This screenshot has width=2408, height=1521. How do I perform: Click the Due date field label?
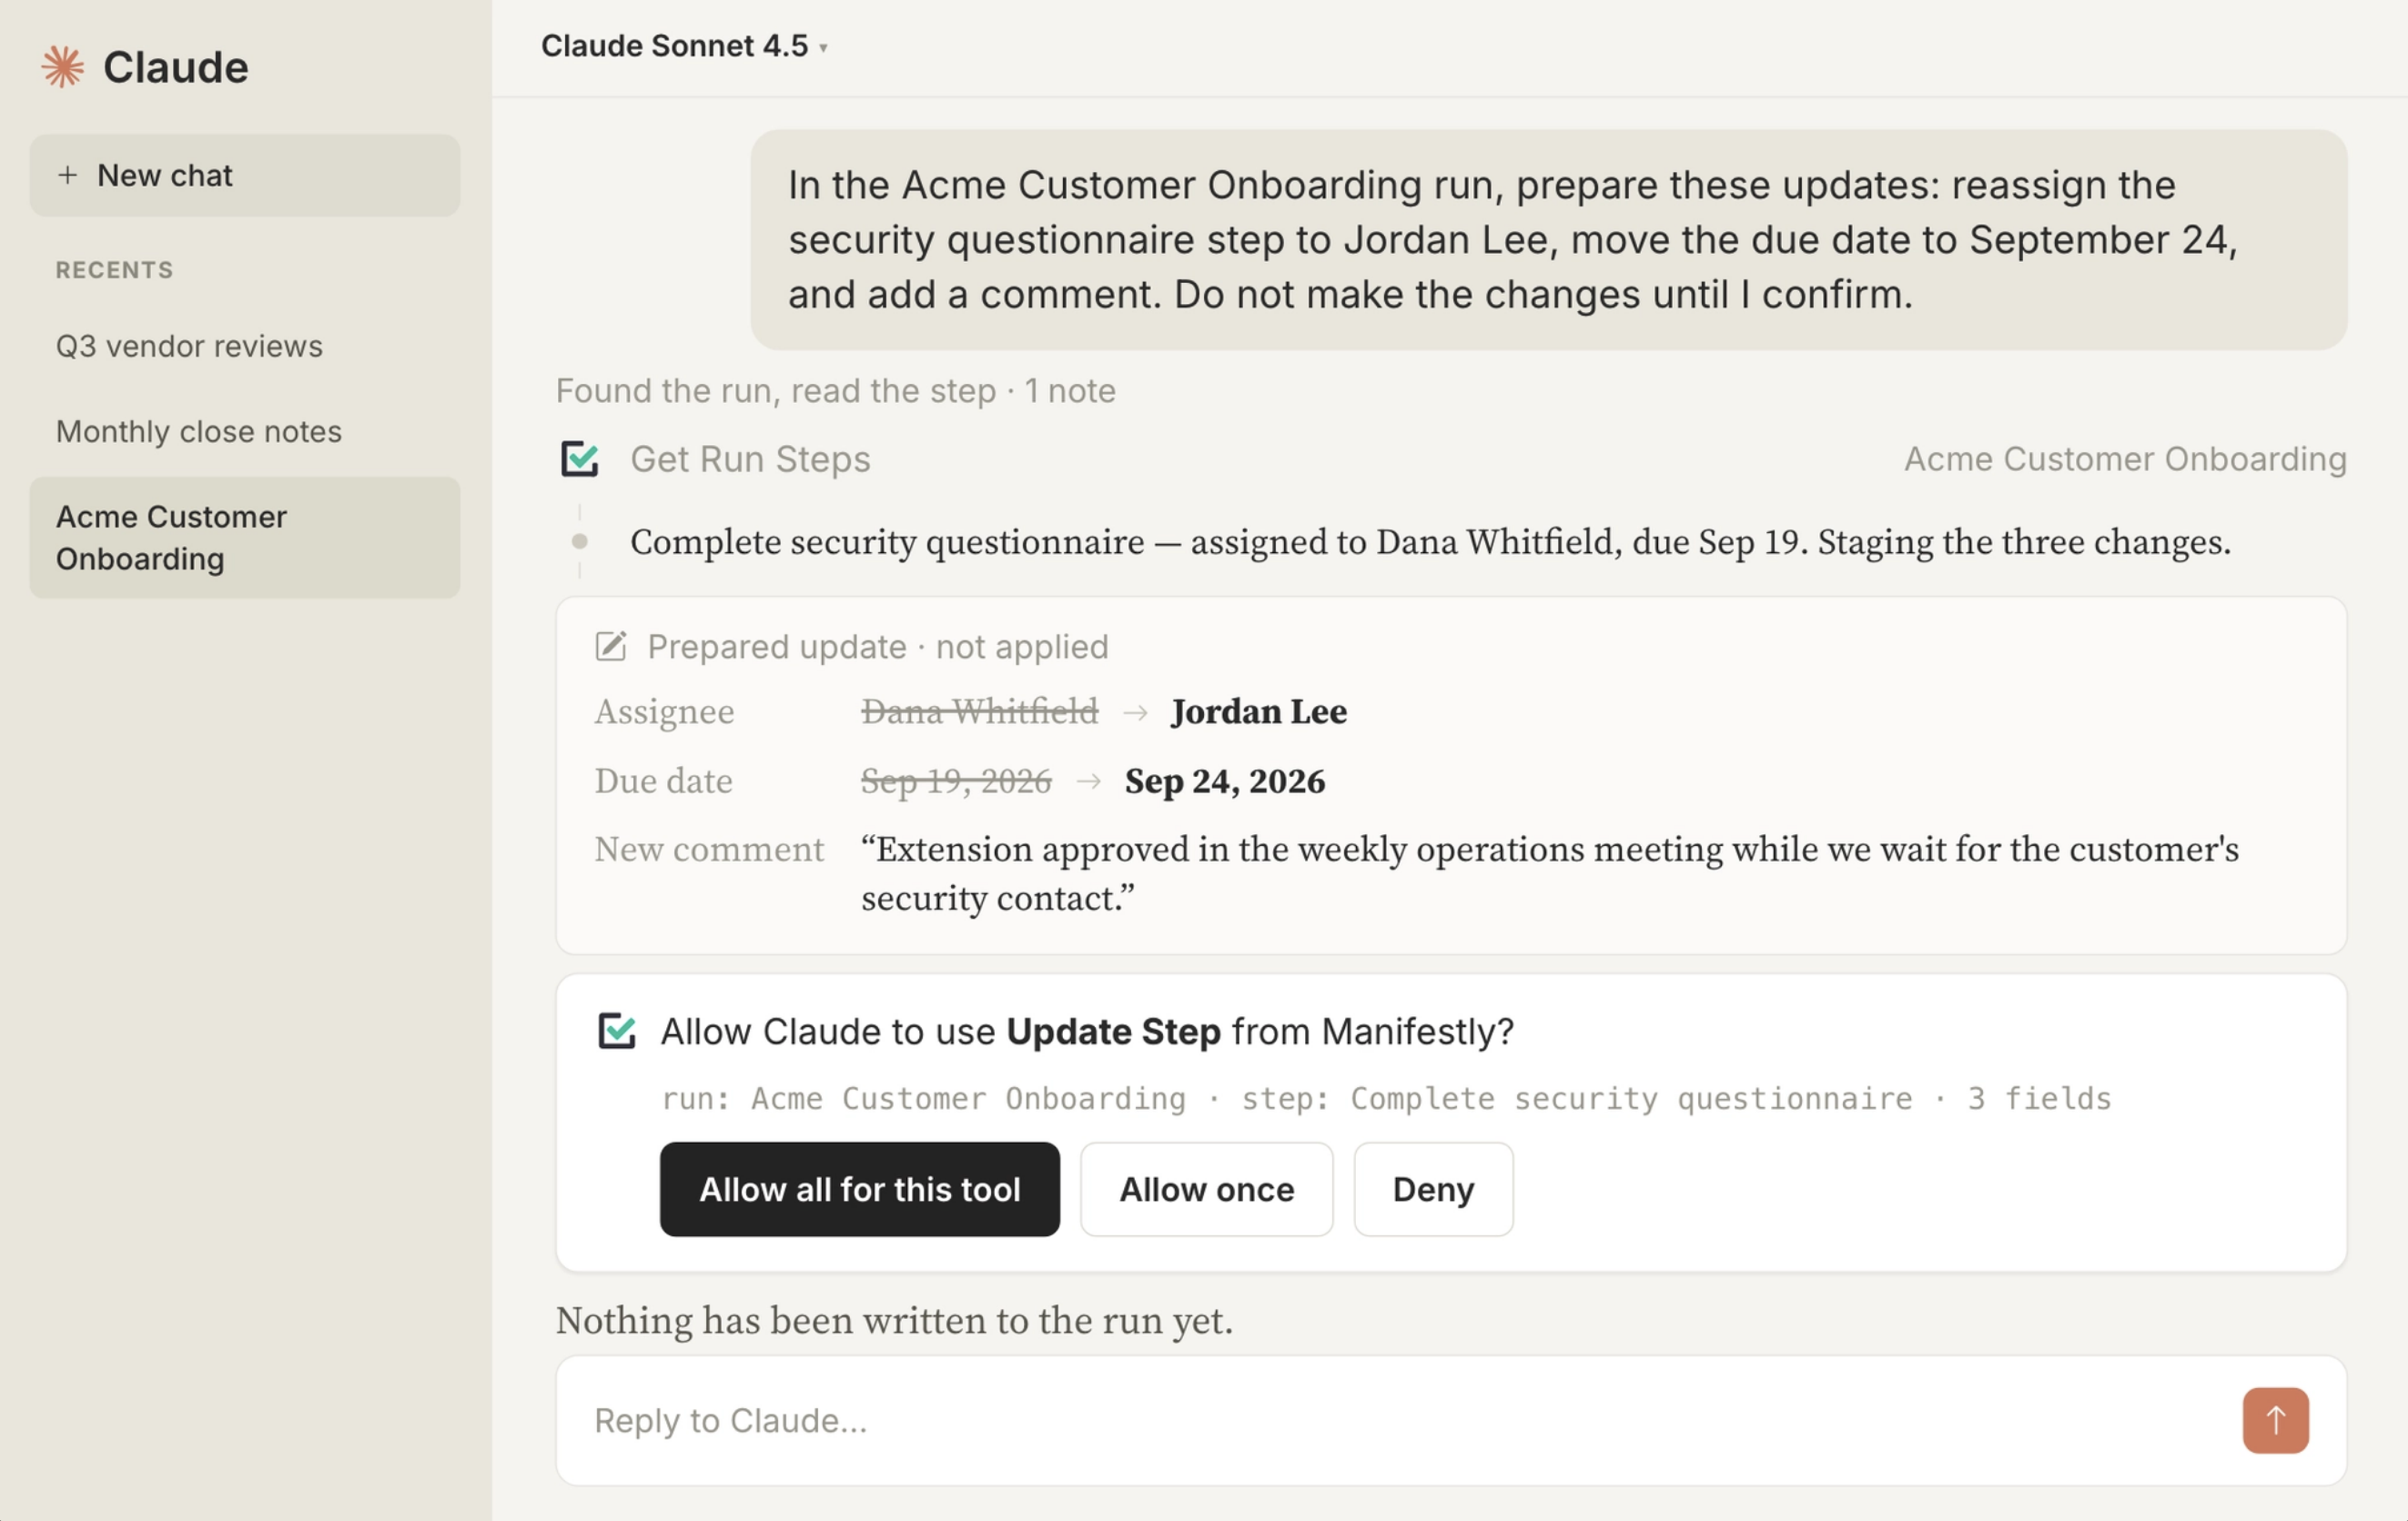(x=663, y=781)
